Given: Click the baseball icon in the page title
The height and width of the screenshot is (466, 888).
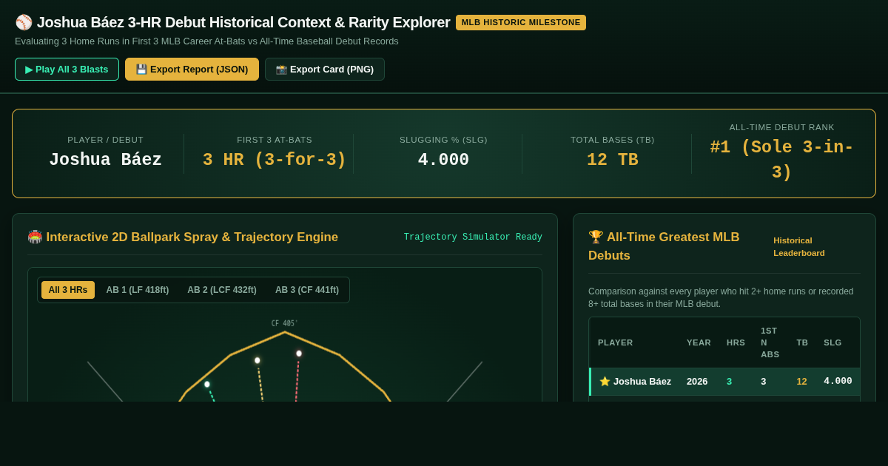Looking at the screenshot, I should (24, 22).
